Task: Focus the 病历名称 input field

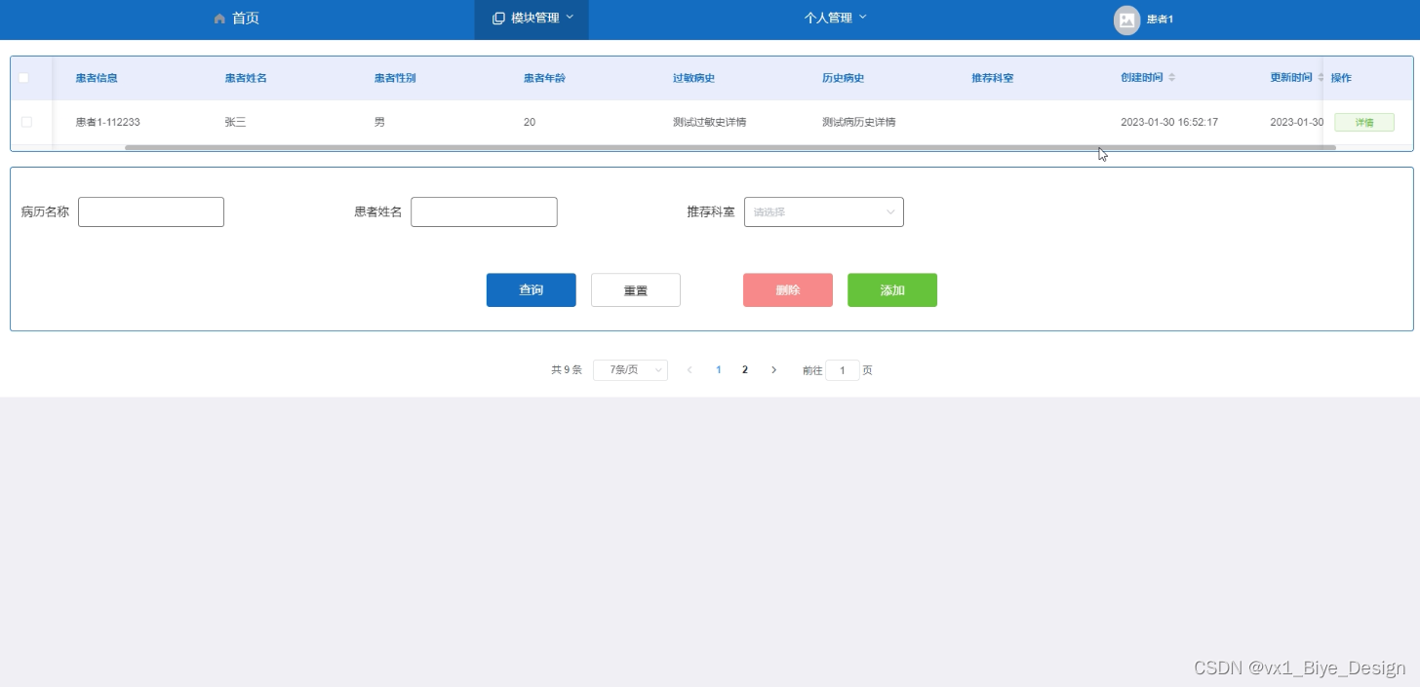Action: (x=151, y=211)
